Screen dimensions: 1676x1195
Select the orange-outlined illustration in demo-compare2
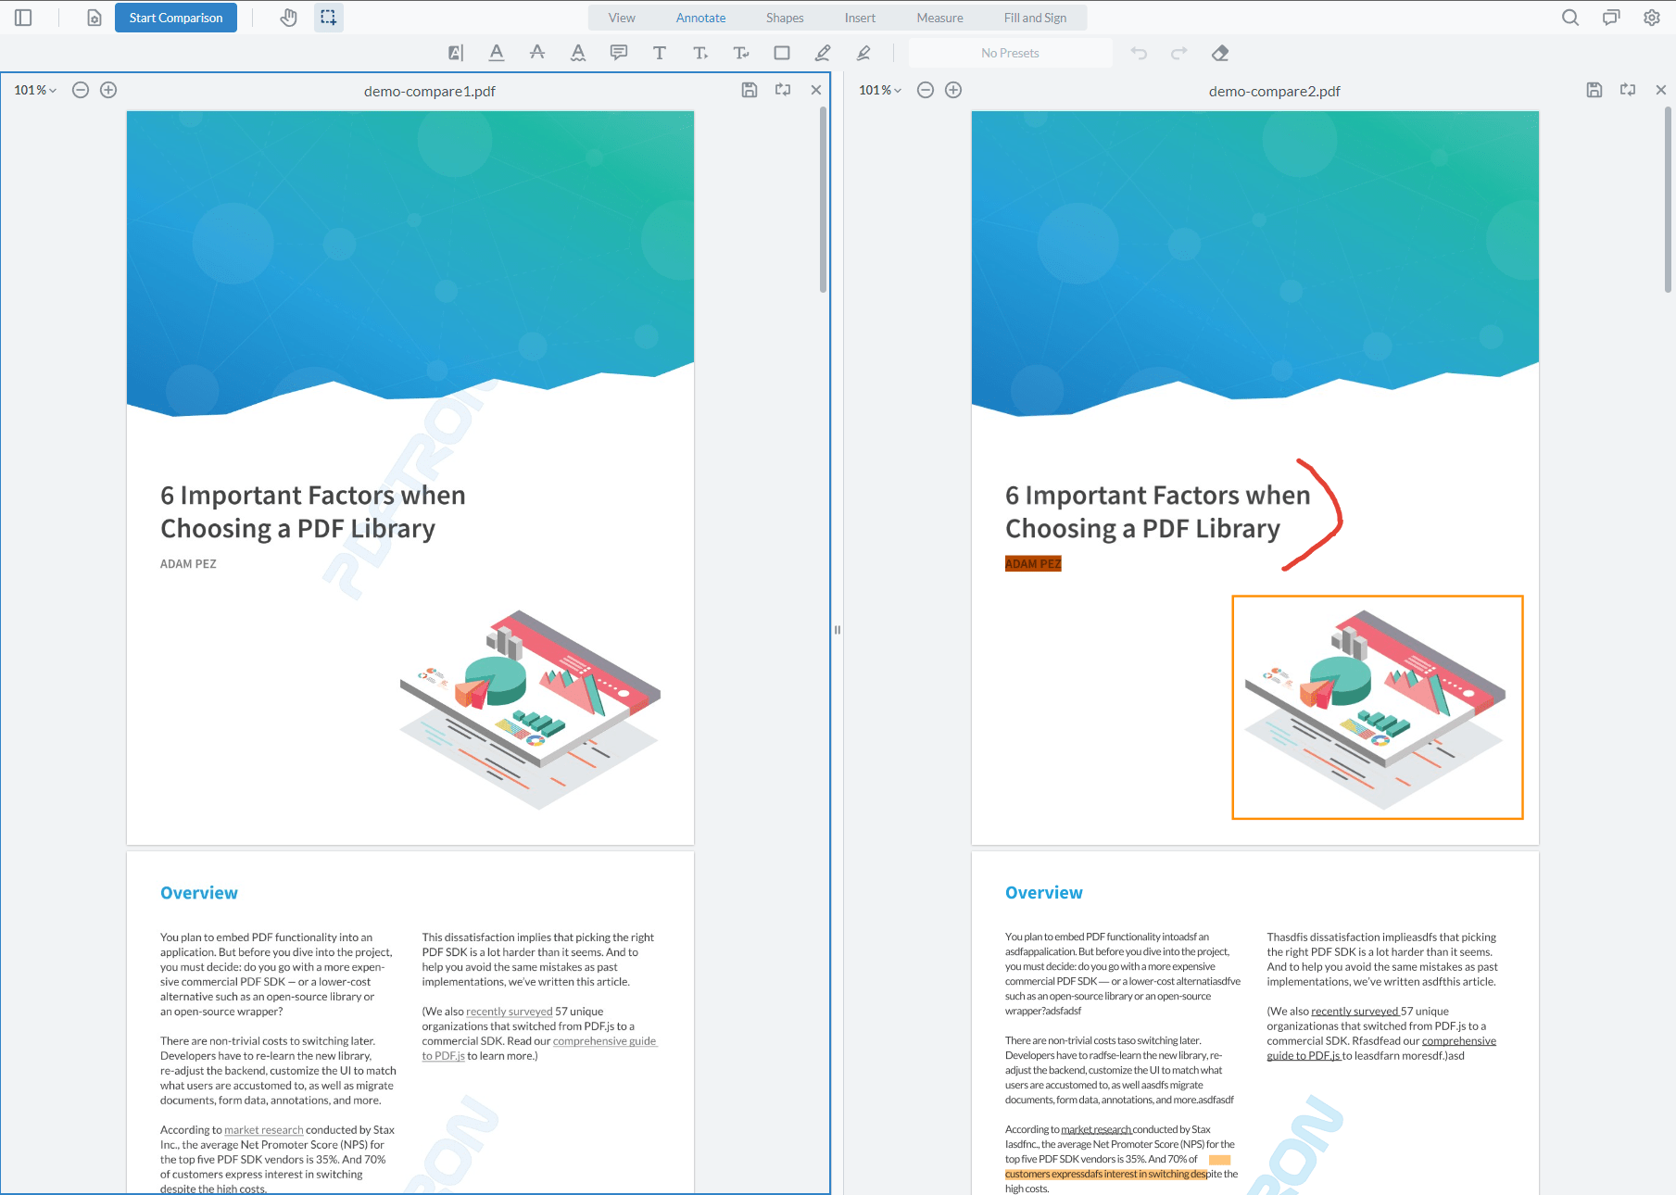point(1378,708)
